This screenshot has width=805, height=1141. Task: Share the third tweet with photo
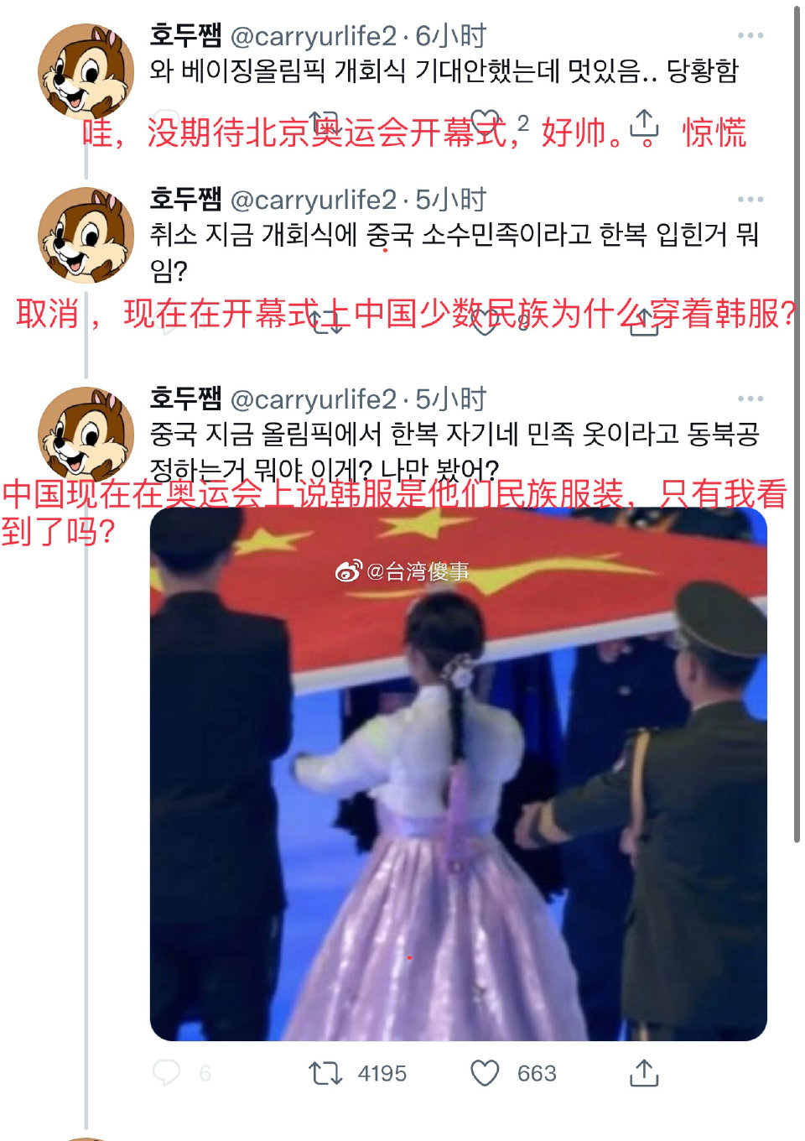644,1073
